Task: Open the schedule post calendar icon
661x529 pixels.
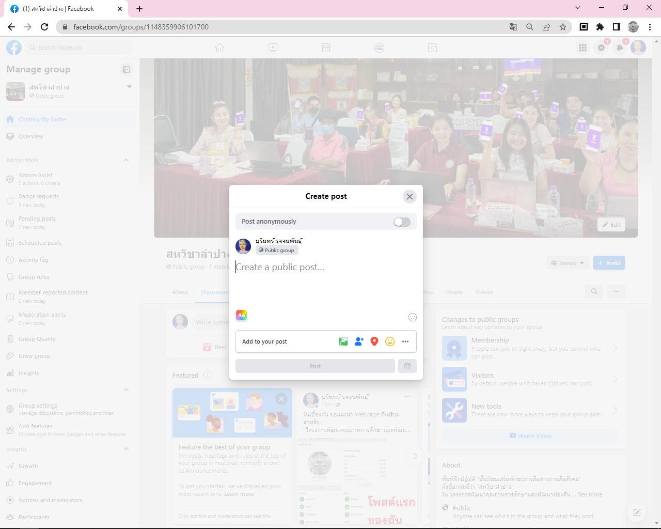Action: pyautogui.click(x=407, y=366)
